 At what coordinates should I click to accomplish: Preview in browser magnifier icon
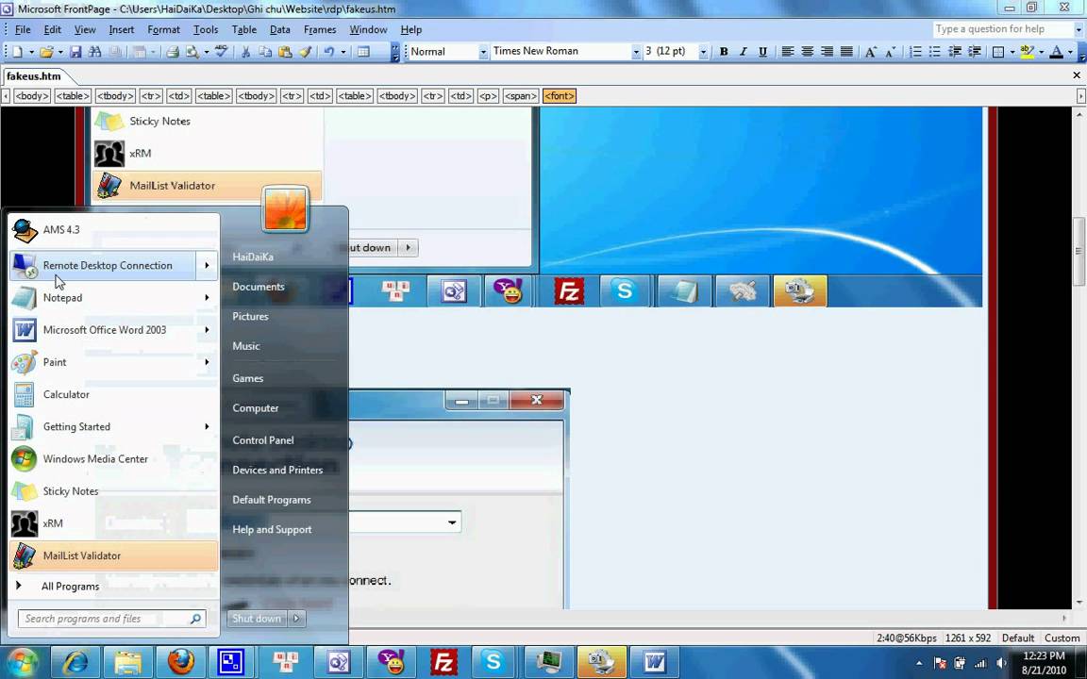(192, 52)
